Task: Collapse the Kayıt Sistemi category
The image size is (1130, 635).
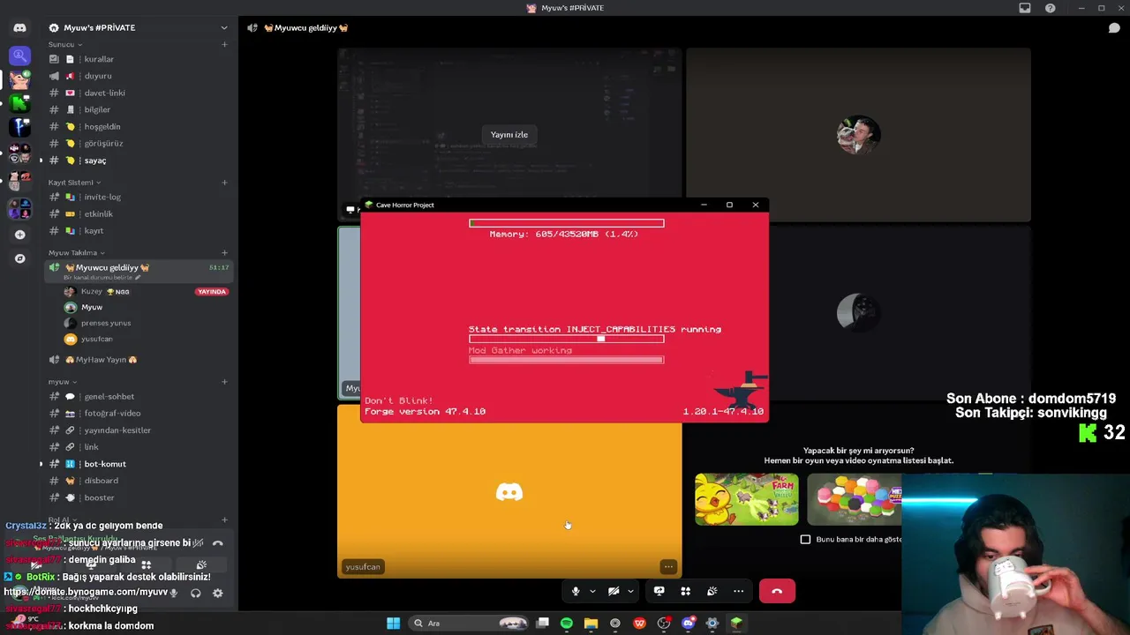Action: click(x=74, y=183)
